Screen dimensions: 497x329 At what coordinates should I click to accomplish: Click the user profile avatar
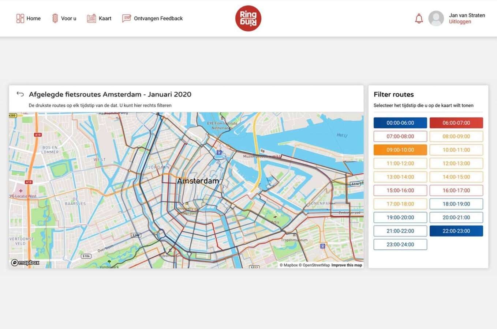tap(436, 18)
